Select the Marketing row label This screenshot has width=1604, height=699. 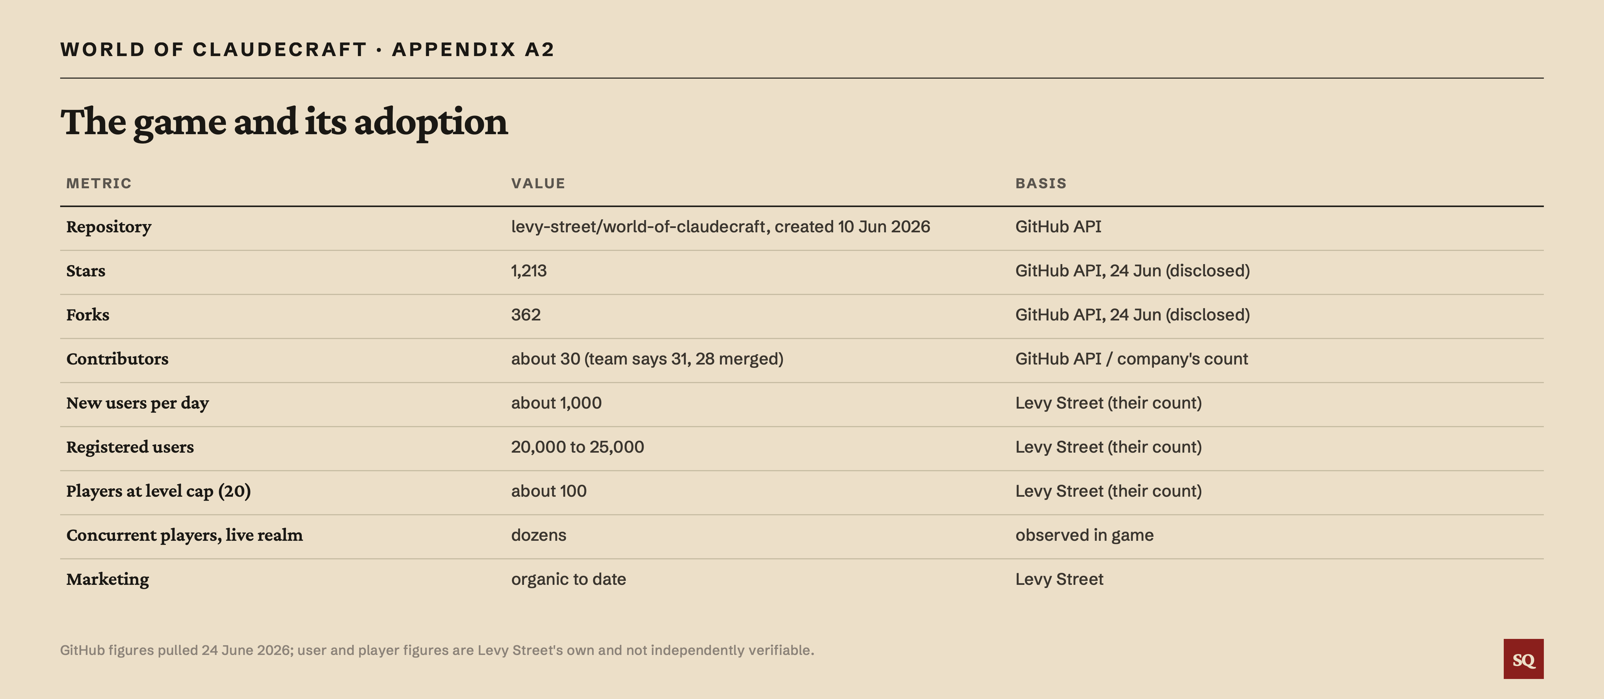(x=107, y=579)
